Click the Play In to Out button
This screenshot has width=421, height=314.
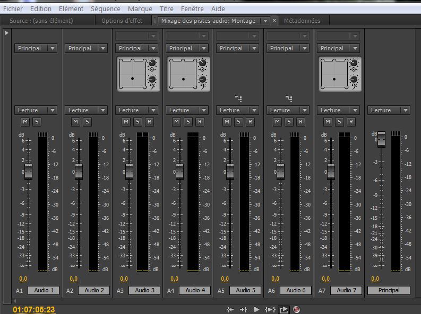click(x=270, y=309)
